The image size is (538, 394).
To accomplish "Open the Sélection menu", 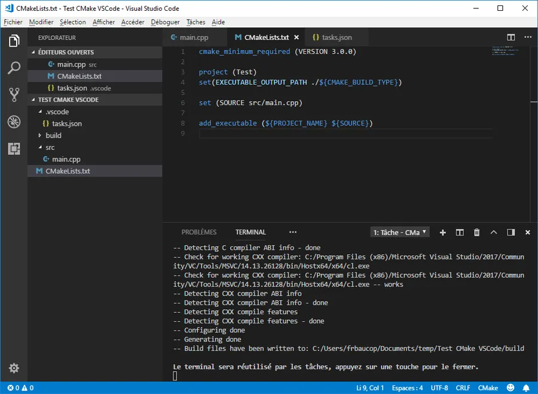I will (x=73, y=22).
